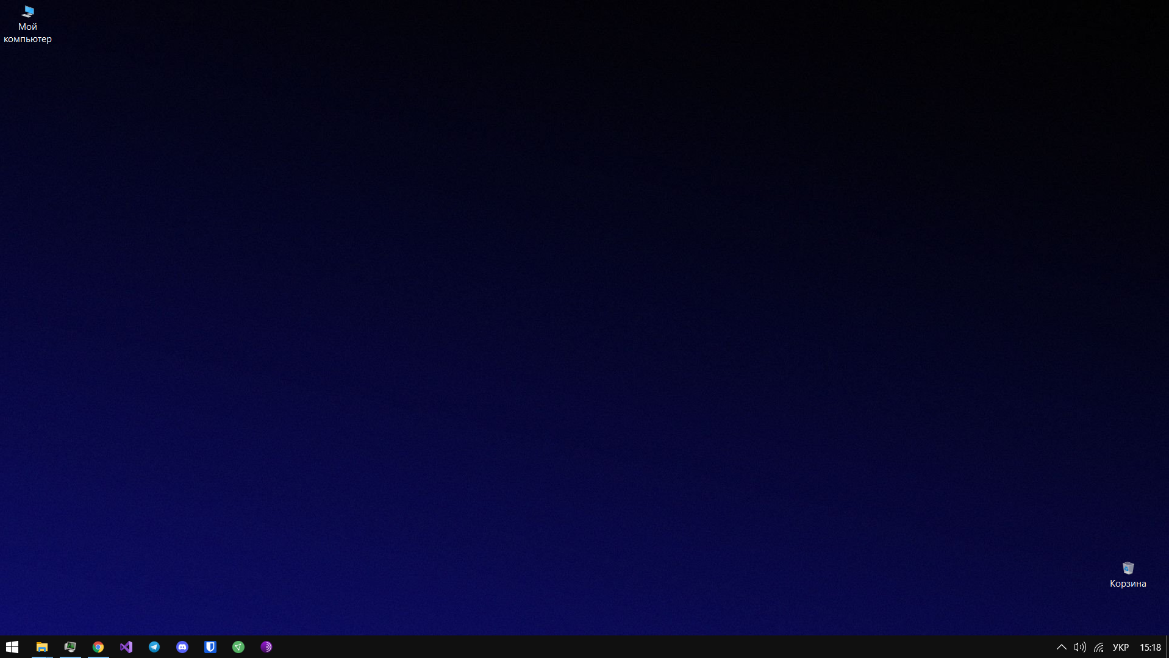
Task: Open the green triangle network app
Action: 238,647
